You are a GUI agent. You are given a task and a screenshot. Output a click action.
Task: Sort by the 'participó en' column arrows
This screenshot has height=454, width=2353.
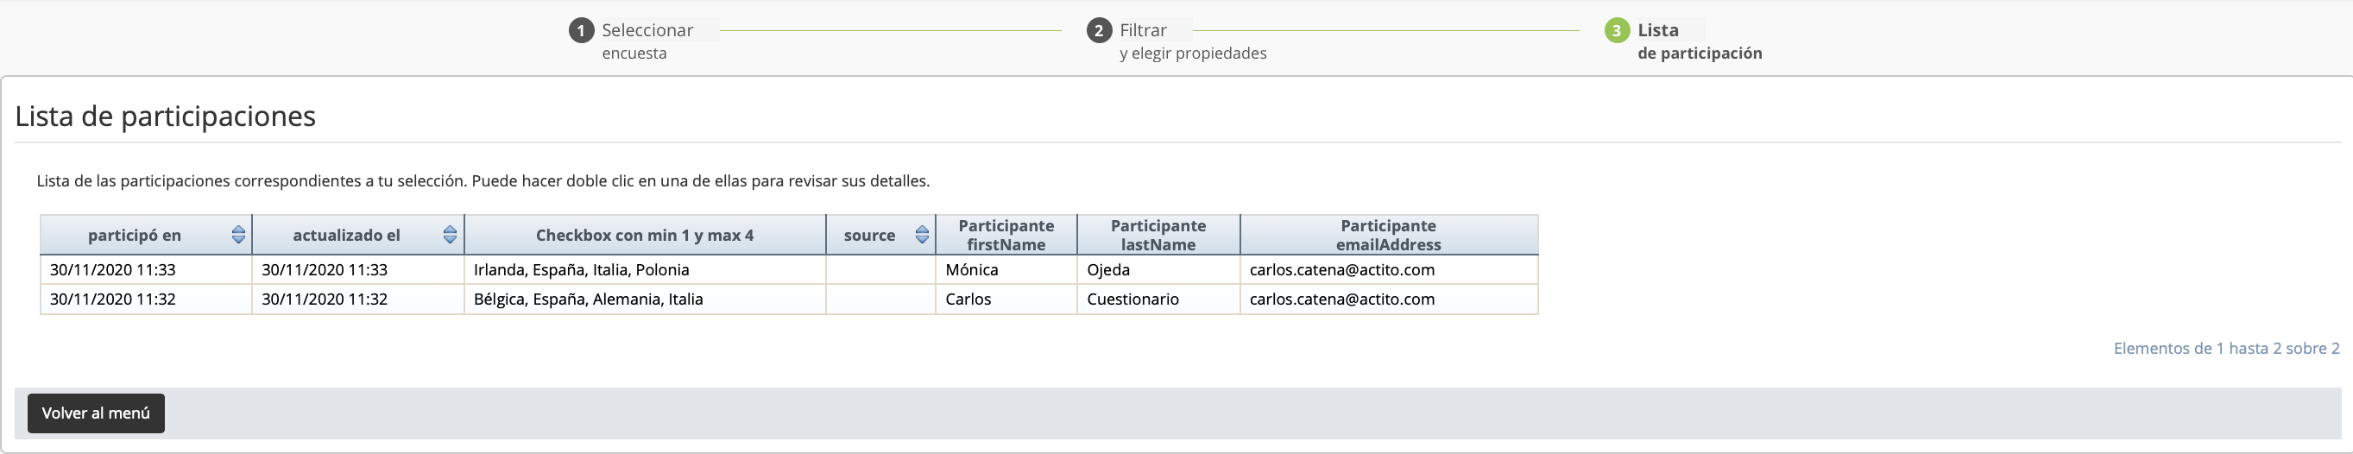[238, 235]
